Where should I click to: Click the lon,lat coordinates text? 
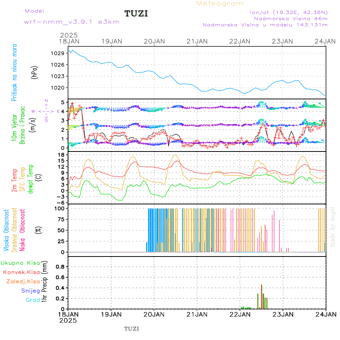[289, 12]
